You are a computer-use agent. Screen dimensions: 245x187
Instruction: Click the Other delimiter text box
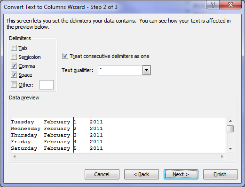[x=47, y=85]
